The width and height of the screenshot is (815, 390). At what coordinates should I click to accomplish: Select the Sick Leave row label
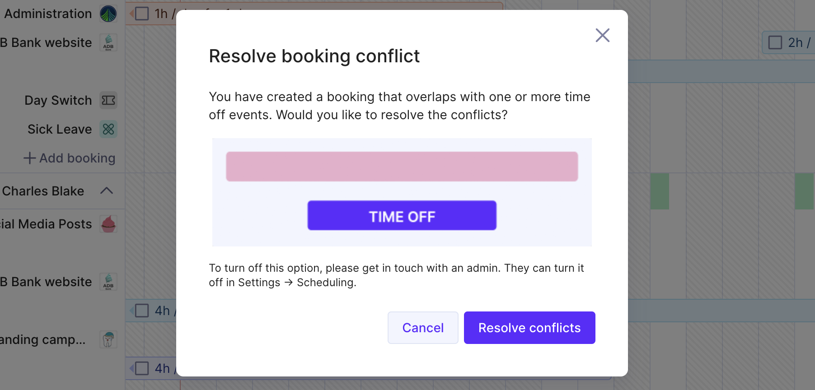click(60, 129)
